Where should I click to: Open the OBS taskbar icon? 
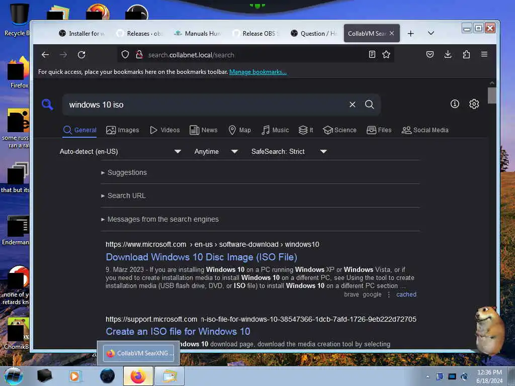(108, 376)
